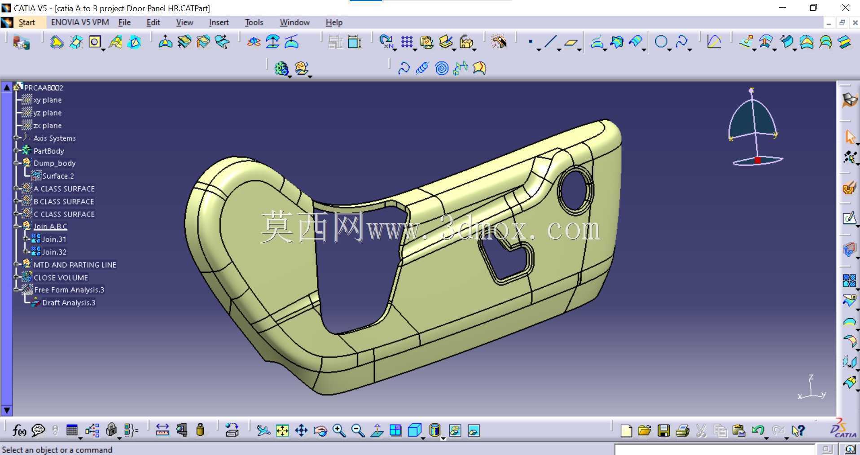
Task: Click the Measure Between icon
Action: [162, 430]
